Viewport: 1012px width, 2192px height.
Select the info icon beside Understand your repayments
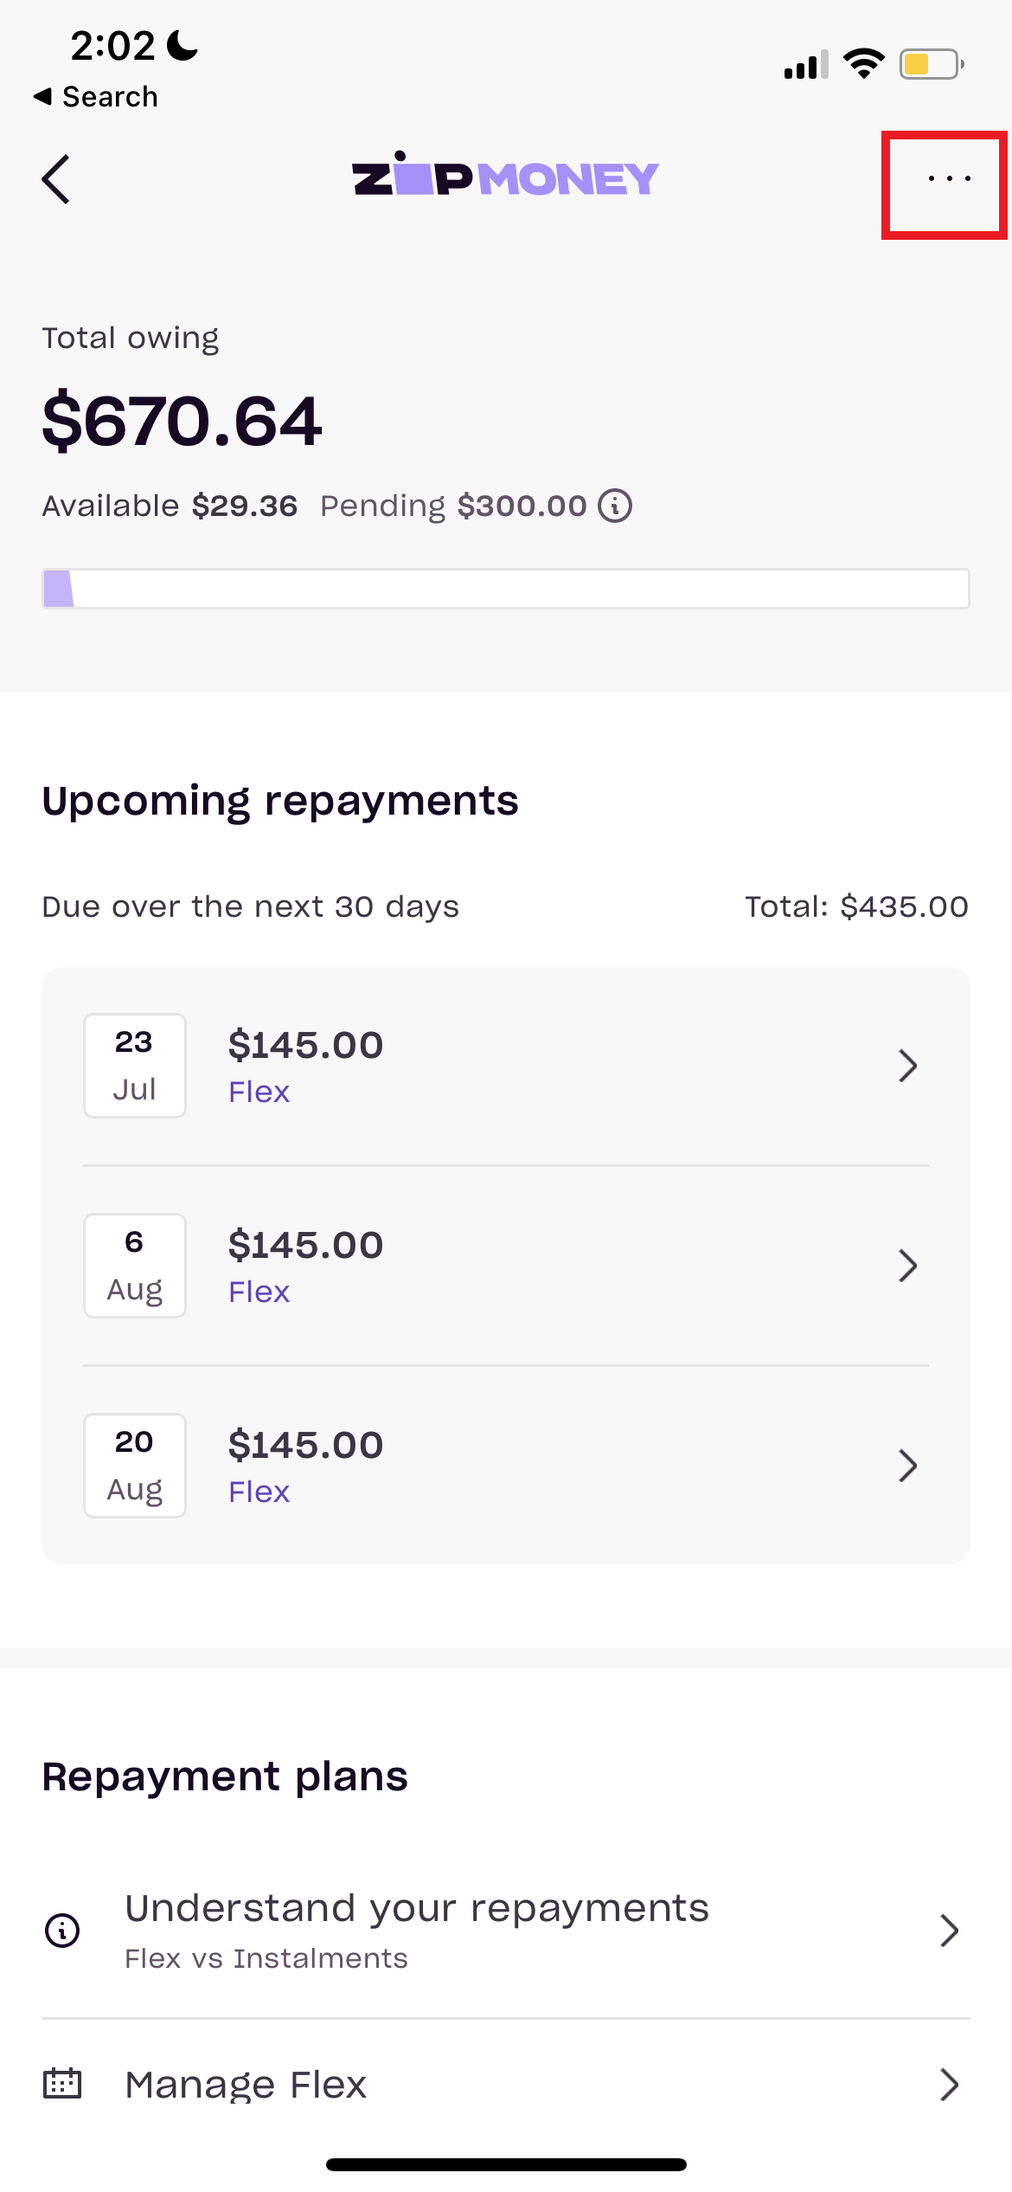(x=61, y=1930)
